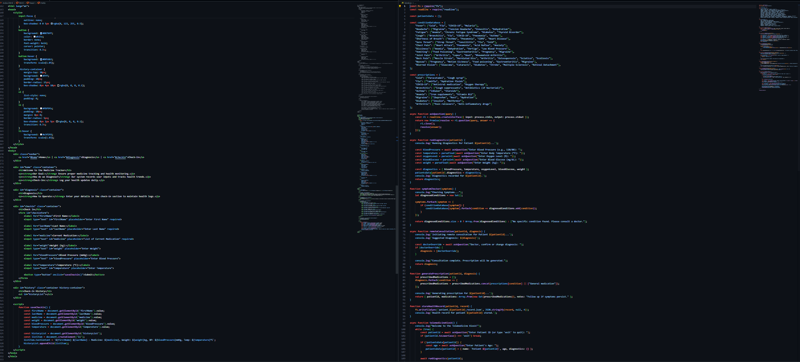Viewport: 800px width, 362px height.
Task: Jump to sticky-scroll line '<head>'
Action: pos(12,10)
